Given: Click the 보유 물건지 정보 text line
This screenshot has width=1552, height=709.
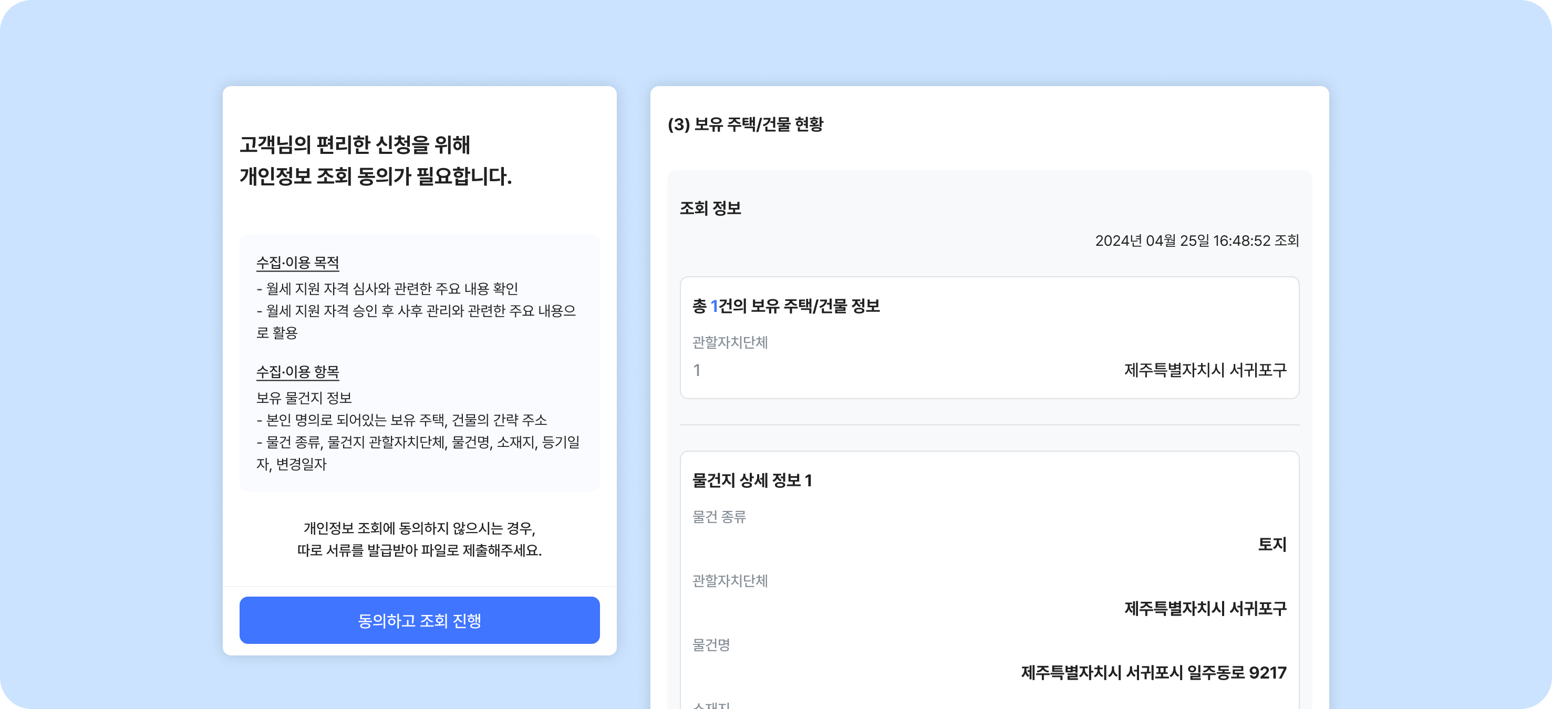Looking at the screenshot, I should [x=304, y=398].
